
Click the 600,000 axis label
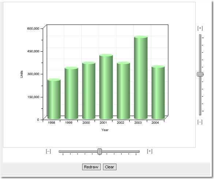tap(33, 29)
